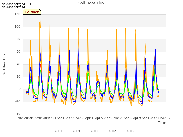Click the Apr 7 x-axis label
Viewport: 183px width, 137px height.
click(x=118, y=118)
